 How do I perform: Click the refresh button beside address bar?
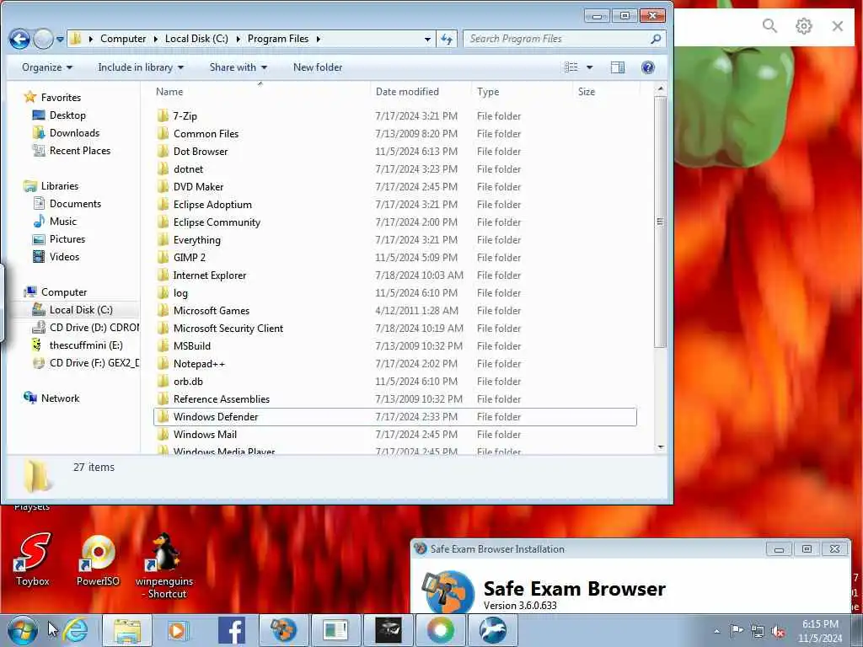pos(447,39)
